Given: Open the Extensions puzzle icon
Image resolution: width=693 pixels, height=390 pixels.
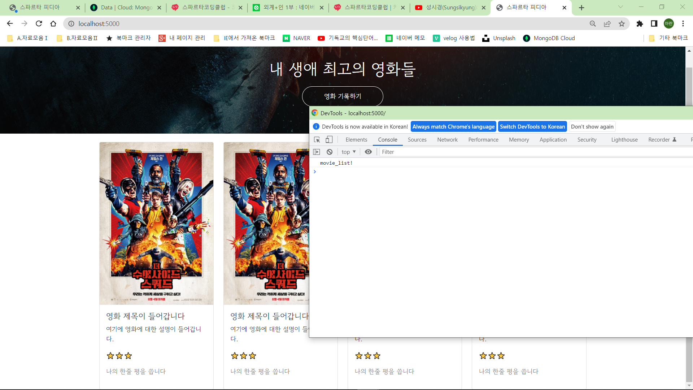Looking at the screenshot, I should click(x=640, y=23).
